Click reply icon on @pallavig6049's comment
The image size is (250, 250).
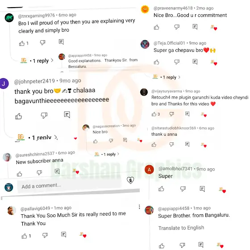coord(63,234)
